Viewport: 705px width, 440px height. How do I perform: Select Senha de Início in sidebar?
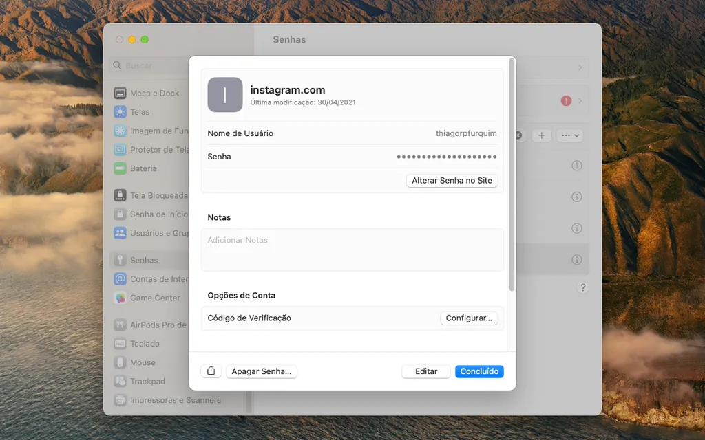(x=151, y=214)
